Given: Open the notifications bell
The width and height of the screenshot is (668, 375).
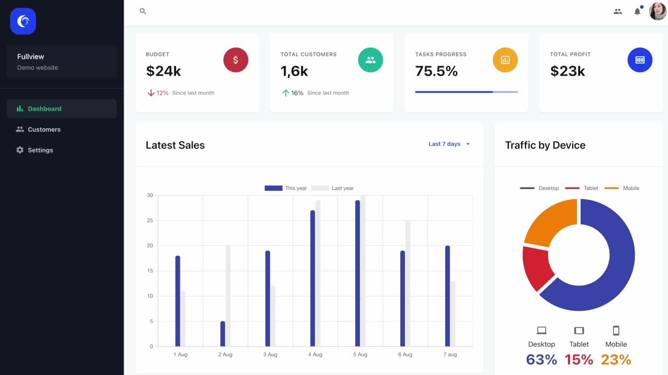Looking at the screenshot, I should [637, 11].
